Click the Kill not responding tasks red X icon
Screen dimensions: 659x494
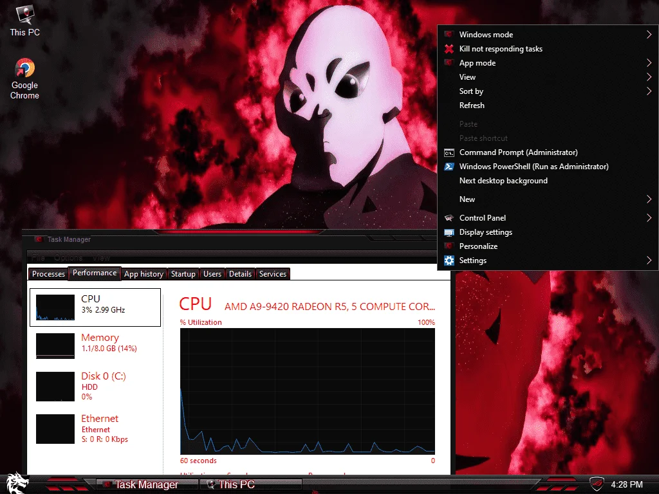[x=449, y=49]
